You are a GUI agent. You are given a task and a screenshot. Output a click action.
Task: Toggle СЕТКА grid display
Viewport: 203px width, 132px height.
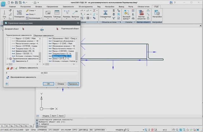[33, 130]
